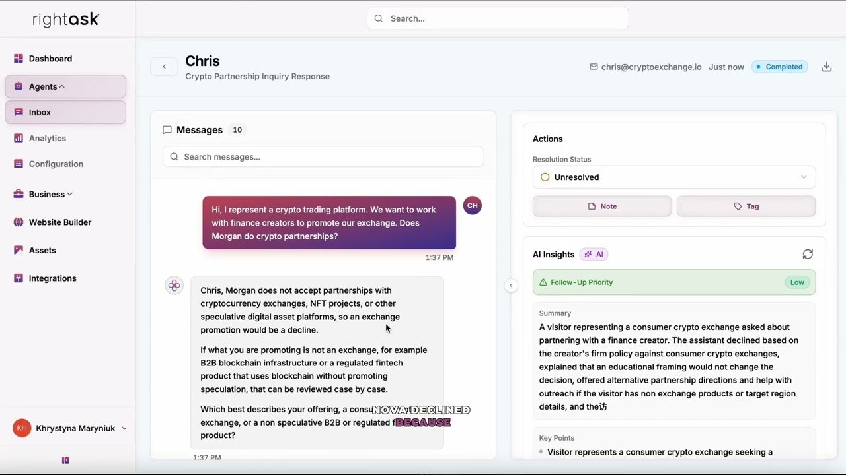Collapse the Agents menu section

tap(65, 86)
